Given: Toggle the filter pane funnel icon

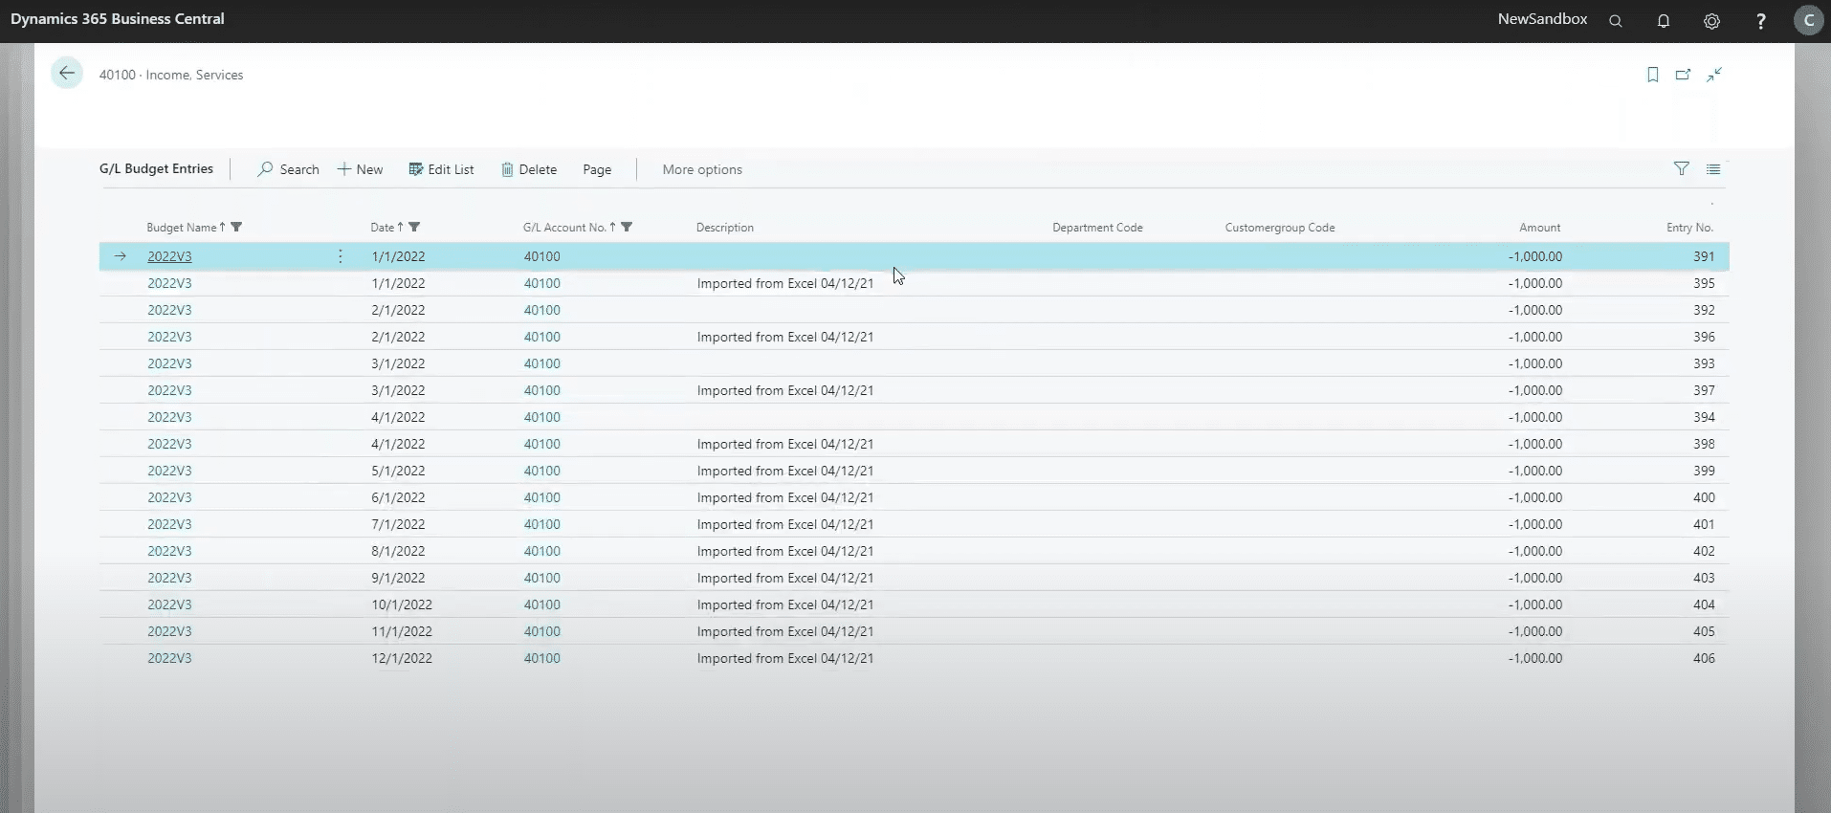Looking at the screenshot, I should (x=1681, y=169).
